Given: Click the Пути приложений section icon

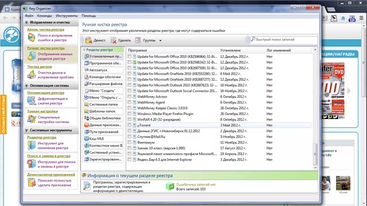Looking at the screenshot, I should tap(87, 132).
